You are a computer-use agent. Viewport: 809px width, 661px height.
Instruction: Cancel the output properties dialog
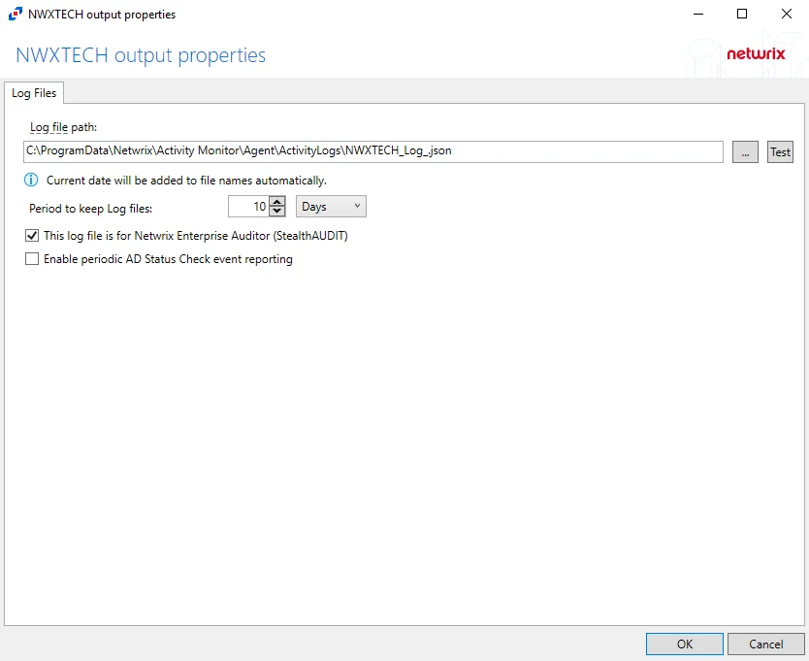click(766, 644)
